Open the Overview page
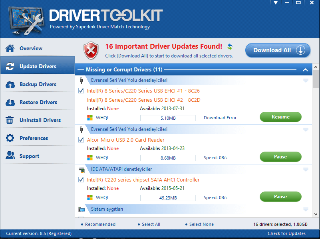The width and height of the screenshot is (320, 239). click(38, 48)
